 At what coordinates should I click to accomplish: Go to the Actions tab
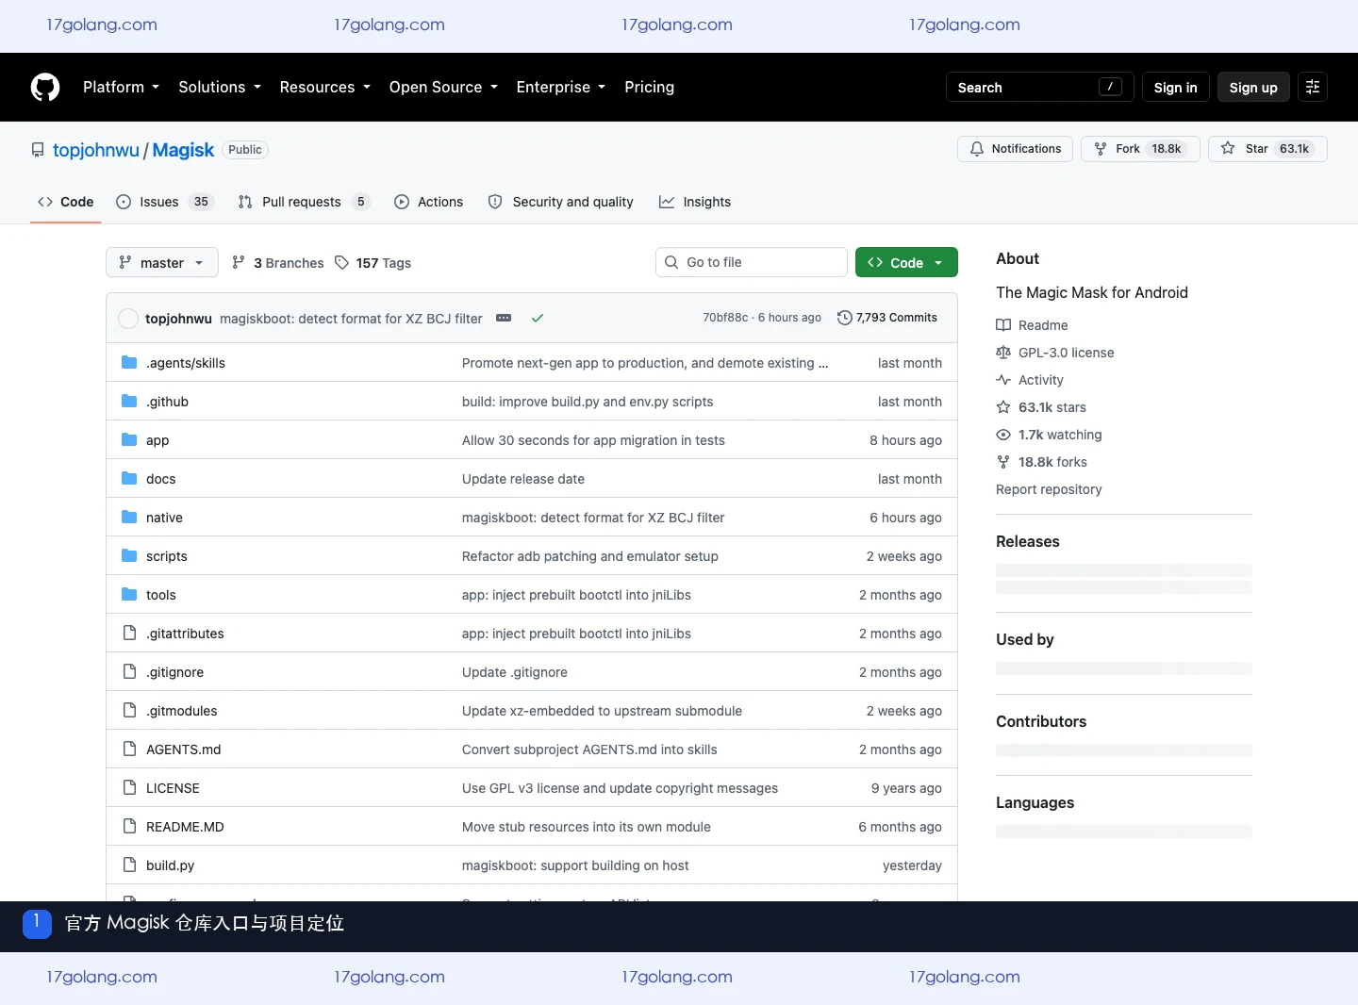pos(429,202)
